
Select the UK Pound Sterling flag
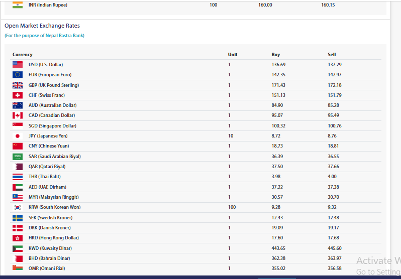coord(18,85)
